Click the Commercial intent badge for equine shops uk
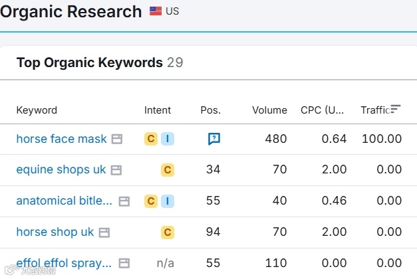The height and width of the screenshot is (279, 417). 168,170
